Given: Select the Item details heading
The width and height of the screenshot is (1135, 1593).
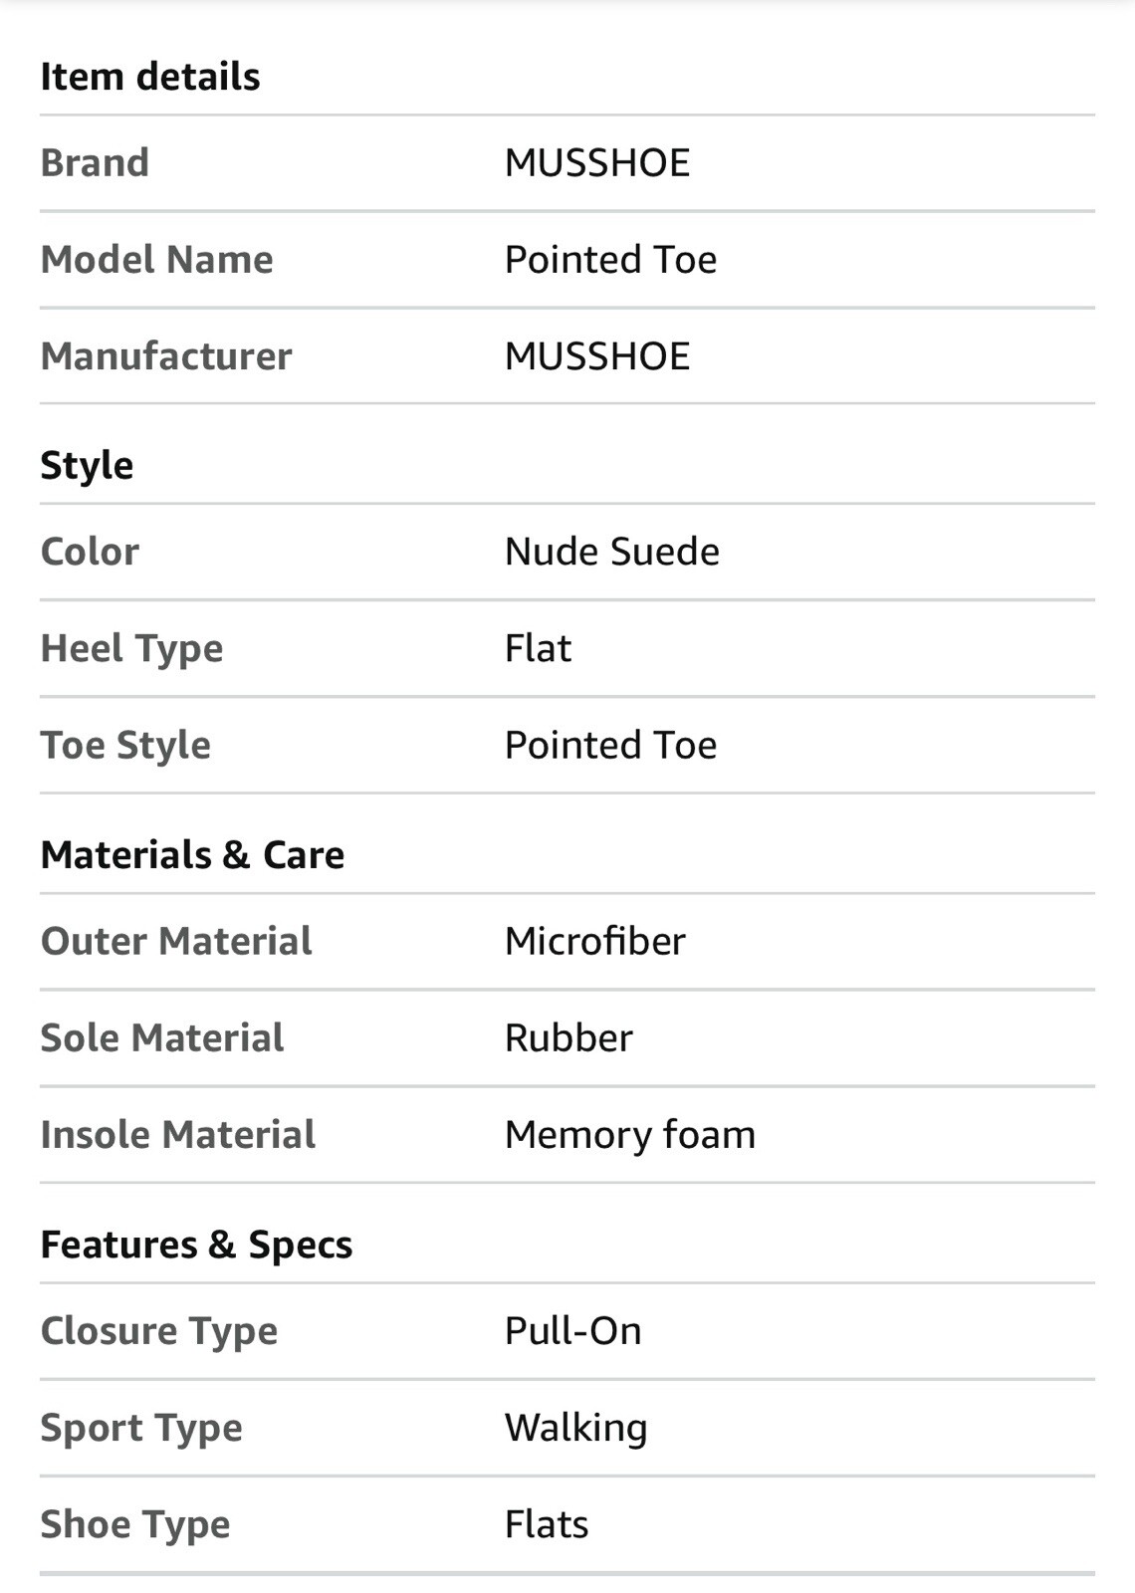Looking at the screenshot, I should (x=150, y=77).
